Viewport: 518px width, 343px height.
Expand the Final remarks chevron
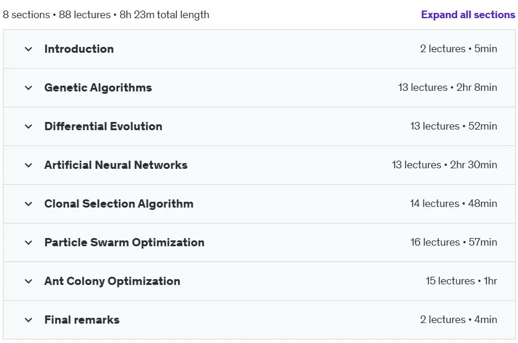[x=28, y=320]
